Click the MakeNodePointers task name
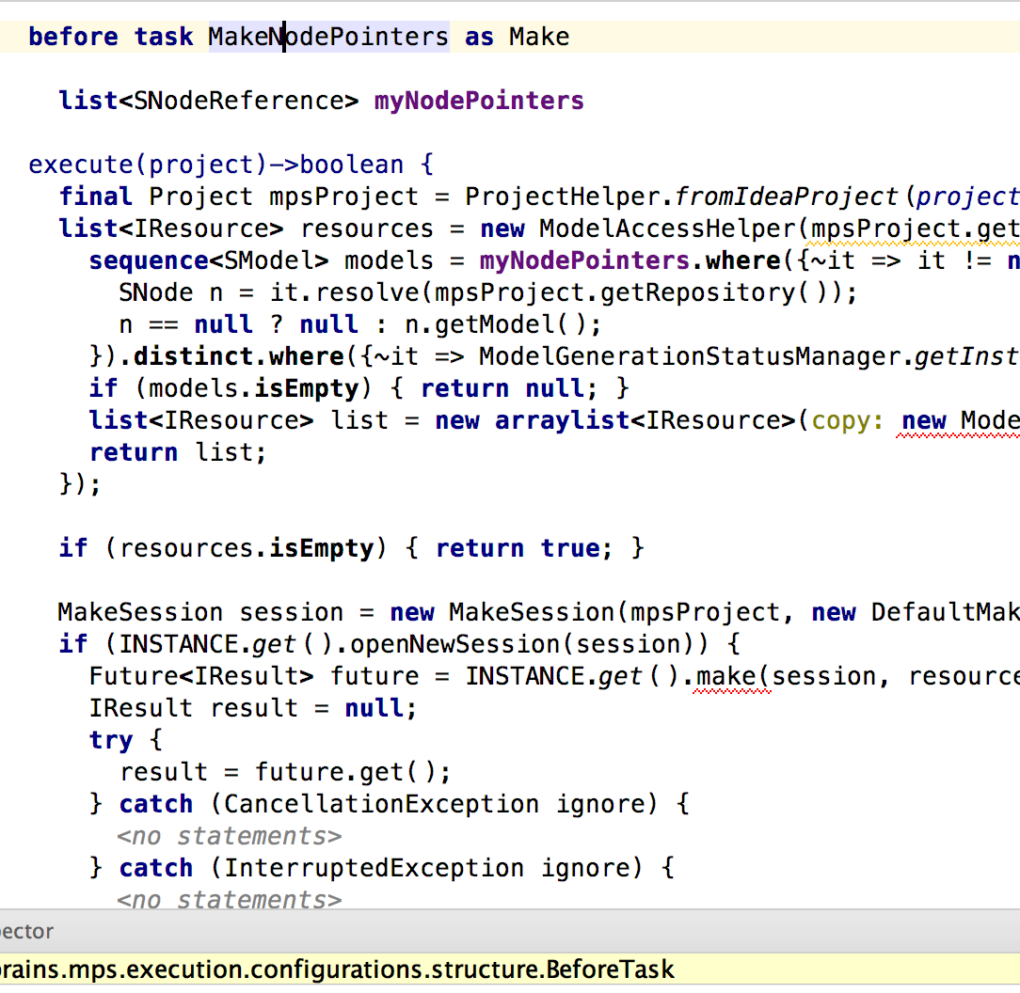Screen dimensions: 1020x993 coord(328,37)
